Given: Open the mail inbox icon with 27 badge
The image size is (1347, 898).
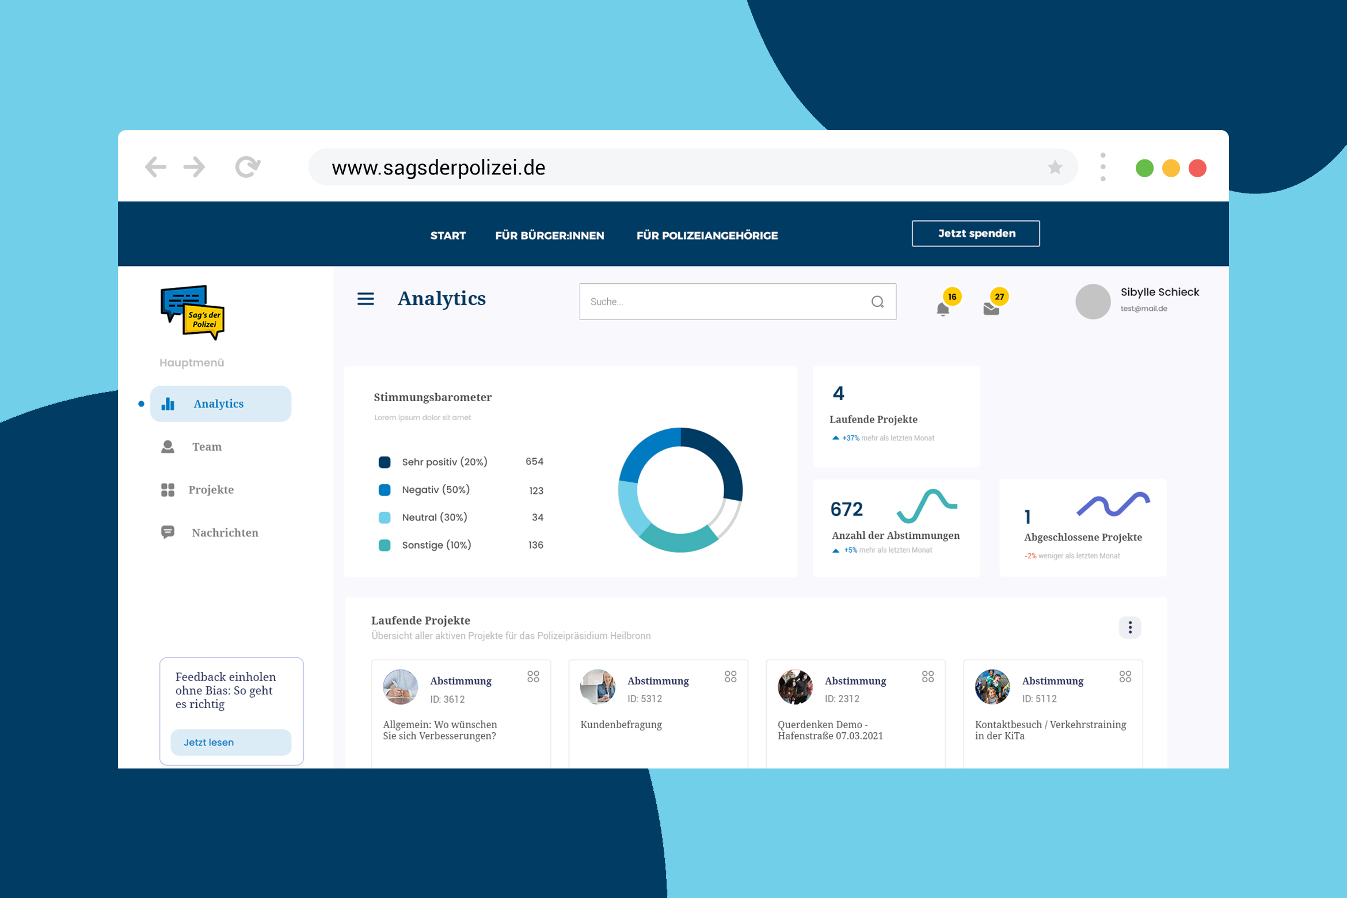Looking at the screenshot, I should pyautogui.click(x=991, y=309).
